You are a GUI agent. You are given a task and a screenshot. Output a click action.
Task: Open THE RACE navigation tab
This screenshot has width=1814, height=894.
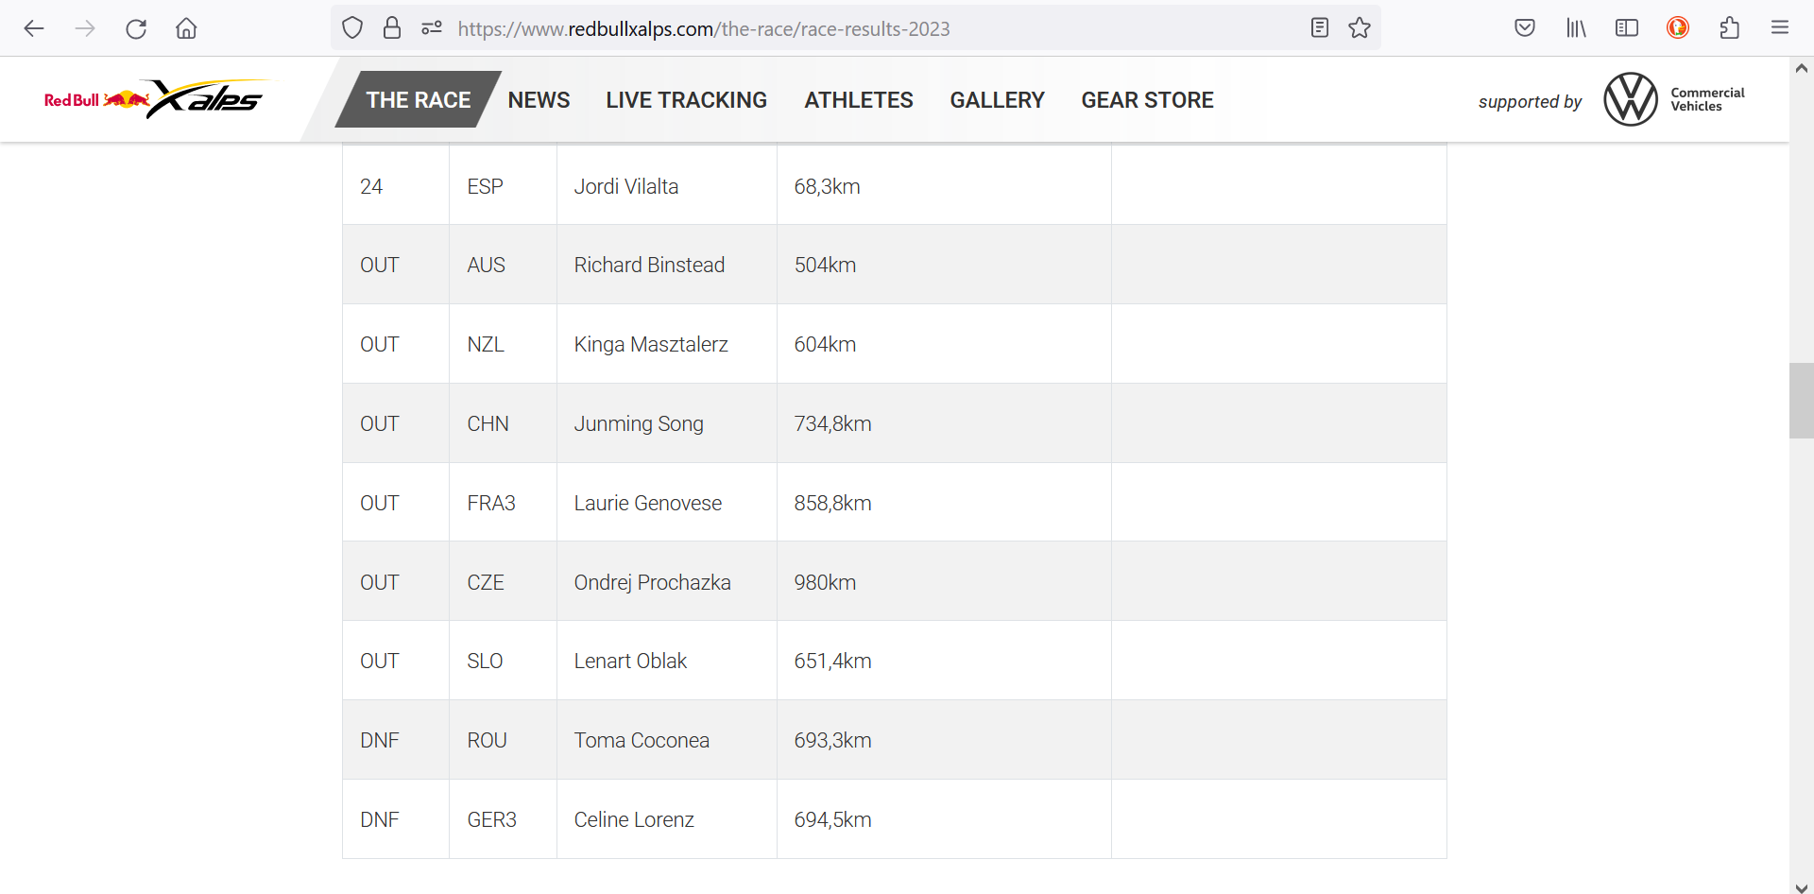pos(419,100)
